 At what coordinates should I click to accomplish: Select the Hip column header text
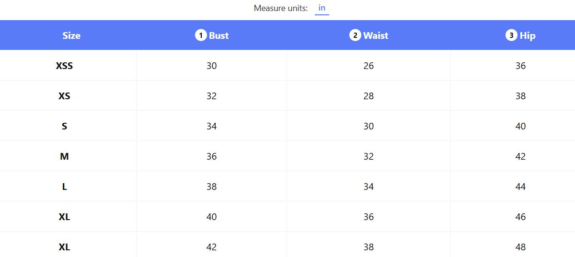528,35
